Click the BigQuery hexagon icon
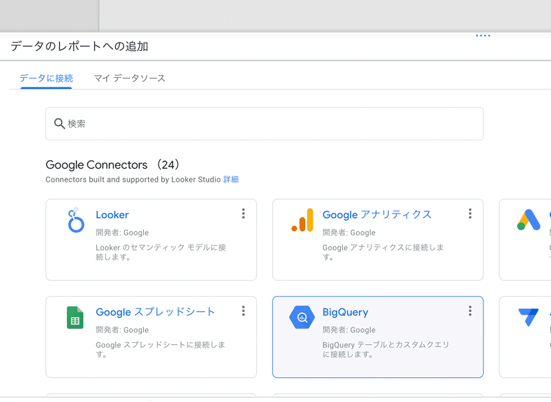The height and width of the screenshot is (402, 551). click(x=302, y=317)
